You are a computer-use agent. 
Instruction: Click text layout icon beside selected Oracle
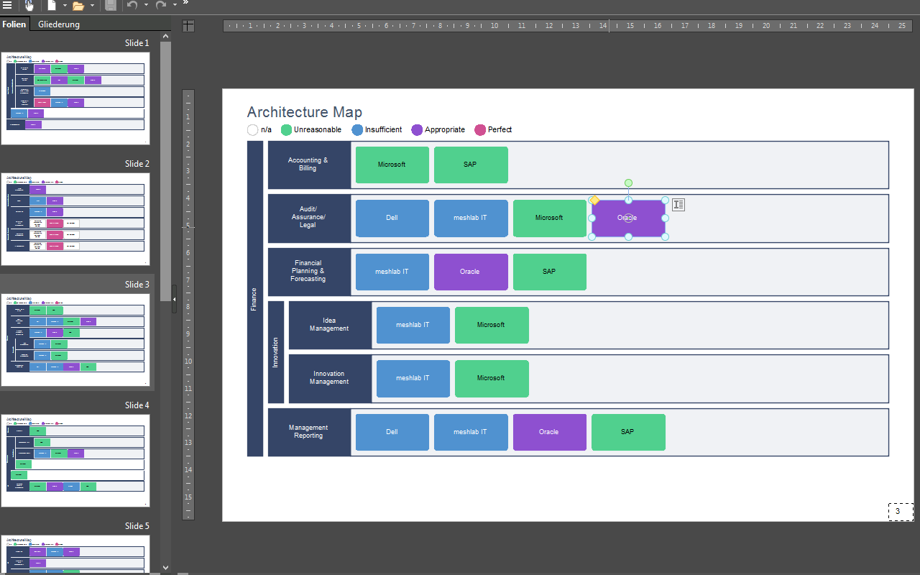678,205
